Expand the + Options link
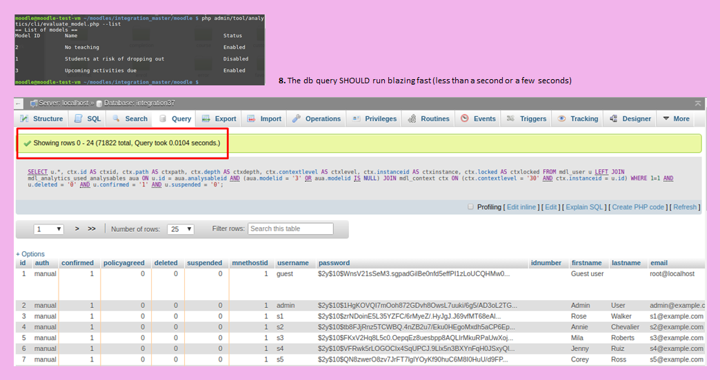Screen dimensions: 720x380 click(x=30, y=254)
